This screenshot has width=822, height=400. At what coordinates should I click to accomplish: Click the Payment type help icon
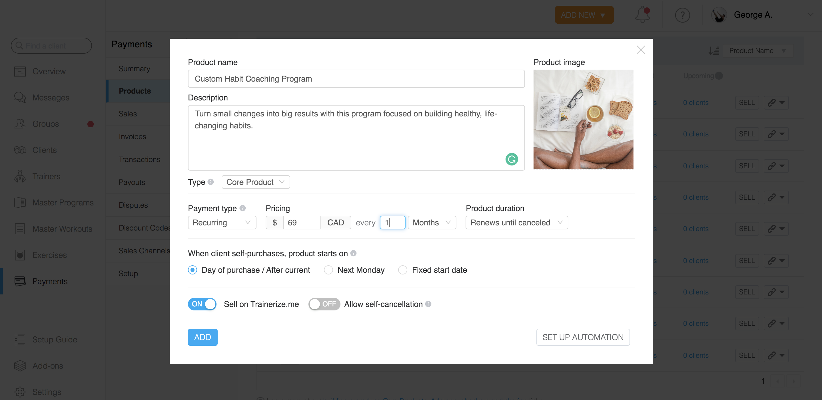242,208
